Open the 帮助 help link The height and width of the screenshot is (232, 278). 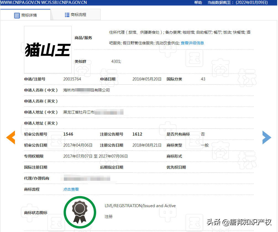click(198, 2)
